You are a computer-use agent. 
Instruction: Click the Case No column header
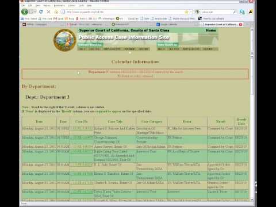tap(82, 121)
